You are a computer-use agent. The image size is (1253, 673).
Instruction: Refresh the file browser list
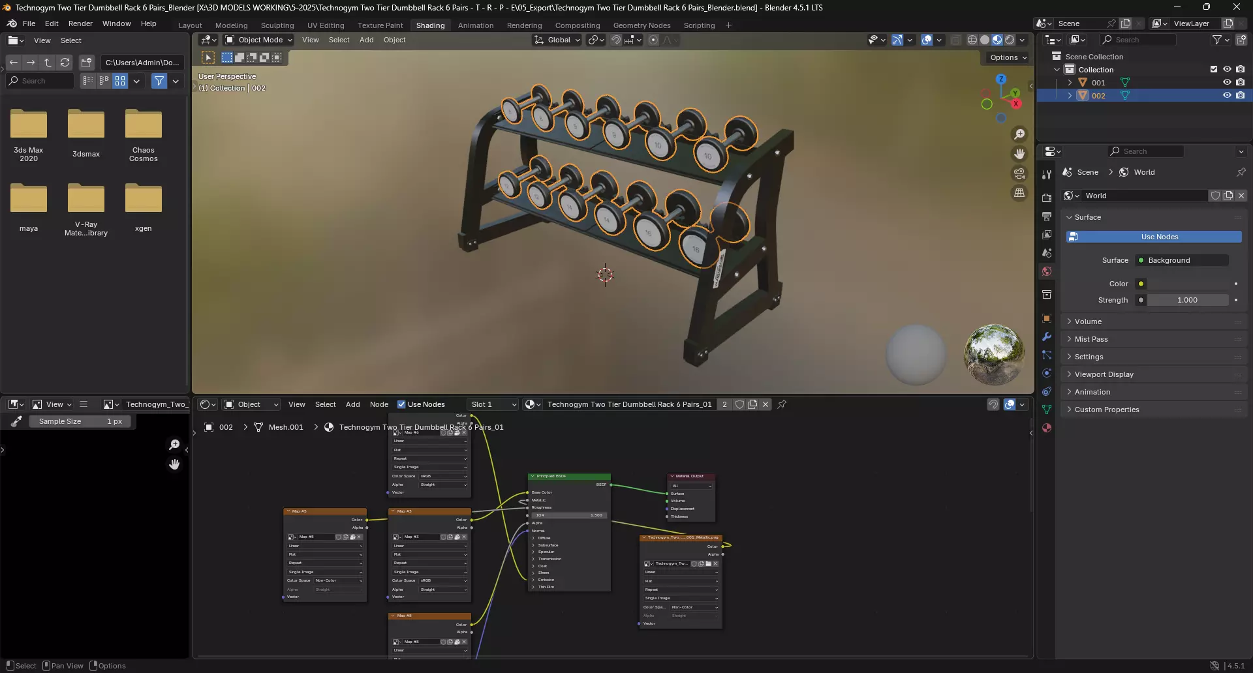tap(65, 63)
